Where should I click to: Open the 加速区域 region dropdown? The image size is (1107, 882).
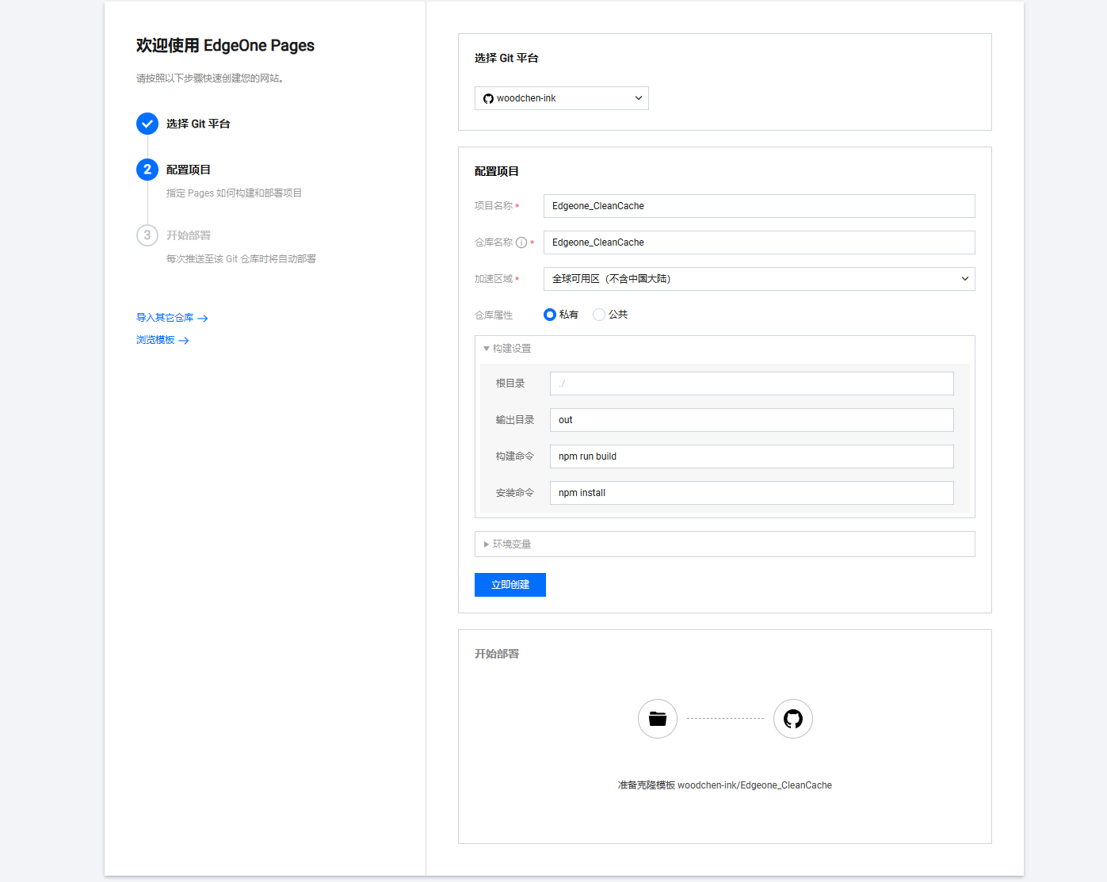[759, 279]
